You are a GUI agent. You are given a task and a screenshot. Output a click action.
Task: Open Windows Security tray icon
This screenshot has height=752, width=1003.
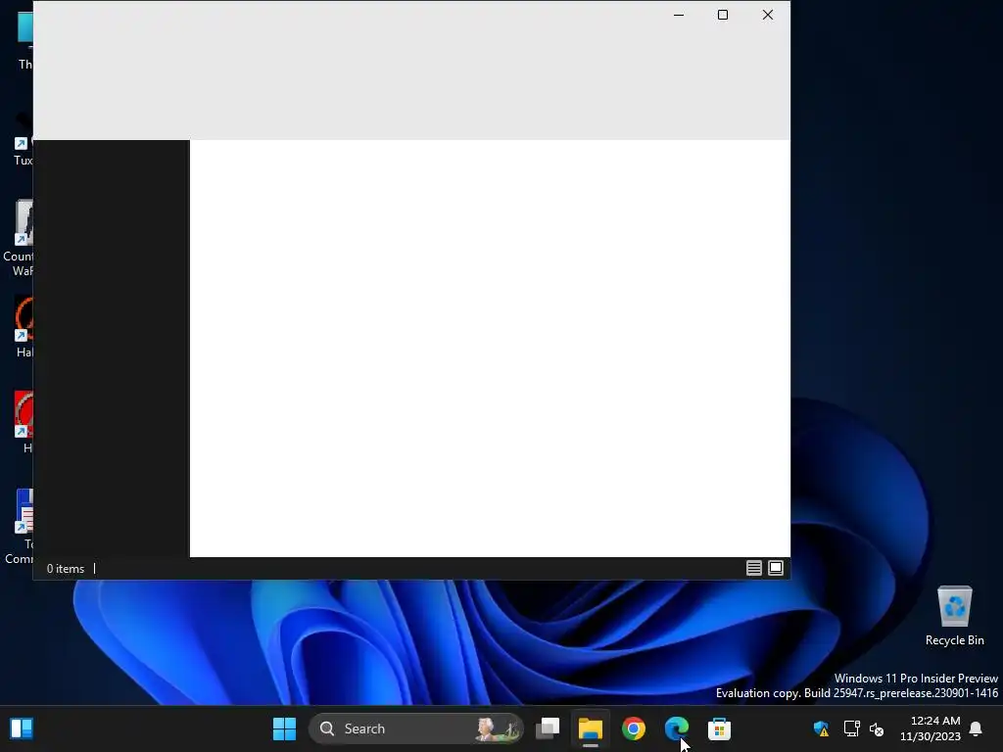point(822,728)
